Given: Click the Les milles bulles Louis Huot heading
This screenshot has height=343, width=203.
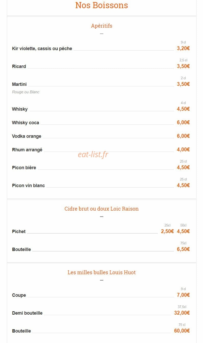Looking at the screenshot, I should pyautogui.click(x=102, y=272).
